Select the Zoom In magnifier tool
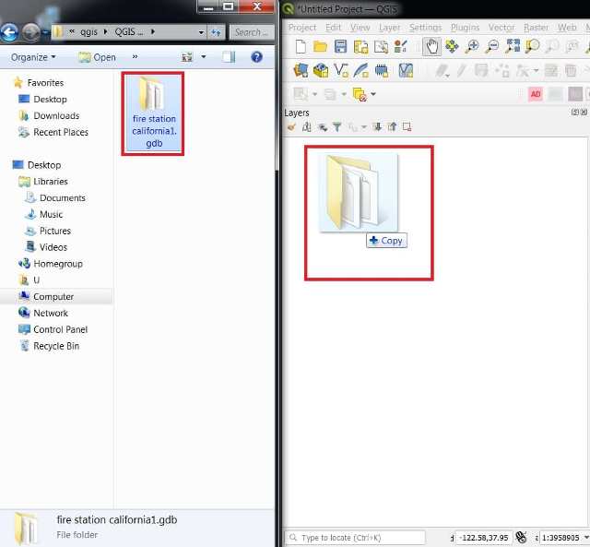Screen dimensions: 590x547 coord(472,46)
